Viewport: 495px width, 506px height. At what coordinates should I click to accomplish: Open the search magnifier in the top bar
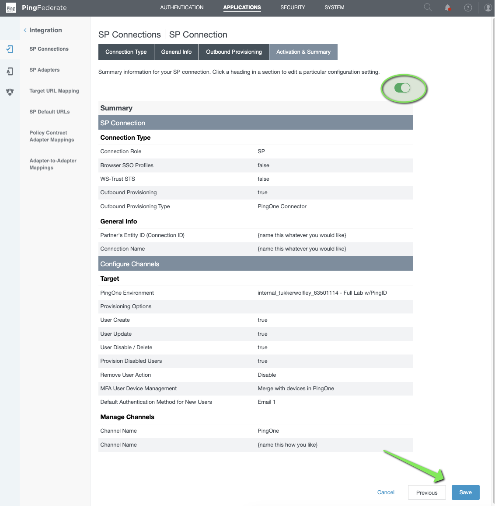pyautogui.click(x=427, y=7)
